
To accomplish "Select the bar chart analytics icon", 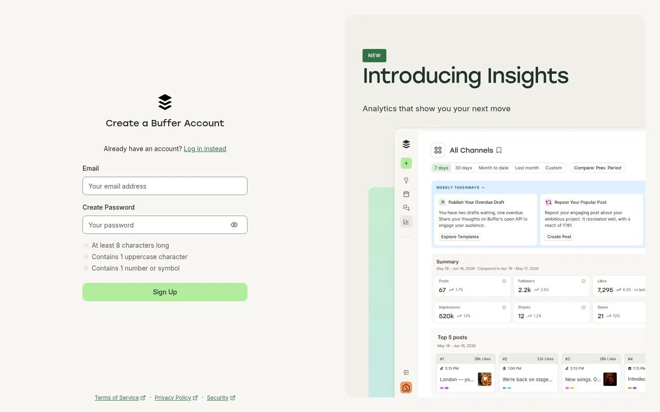I will (406, 222).
